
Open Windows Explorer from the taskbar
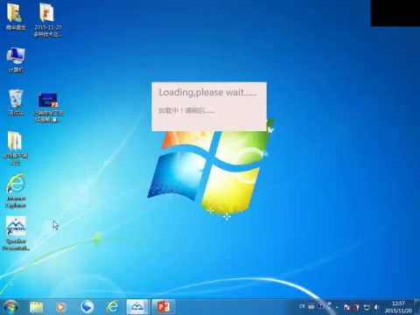click(37, 307)
